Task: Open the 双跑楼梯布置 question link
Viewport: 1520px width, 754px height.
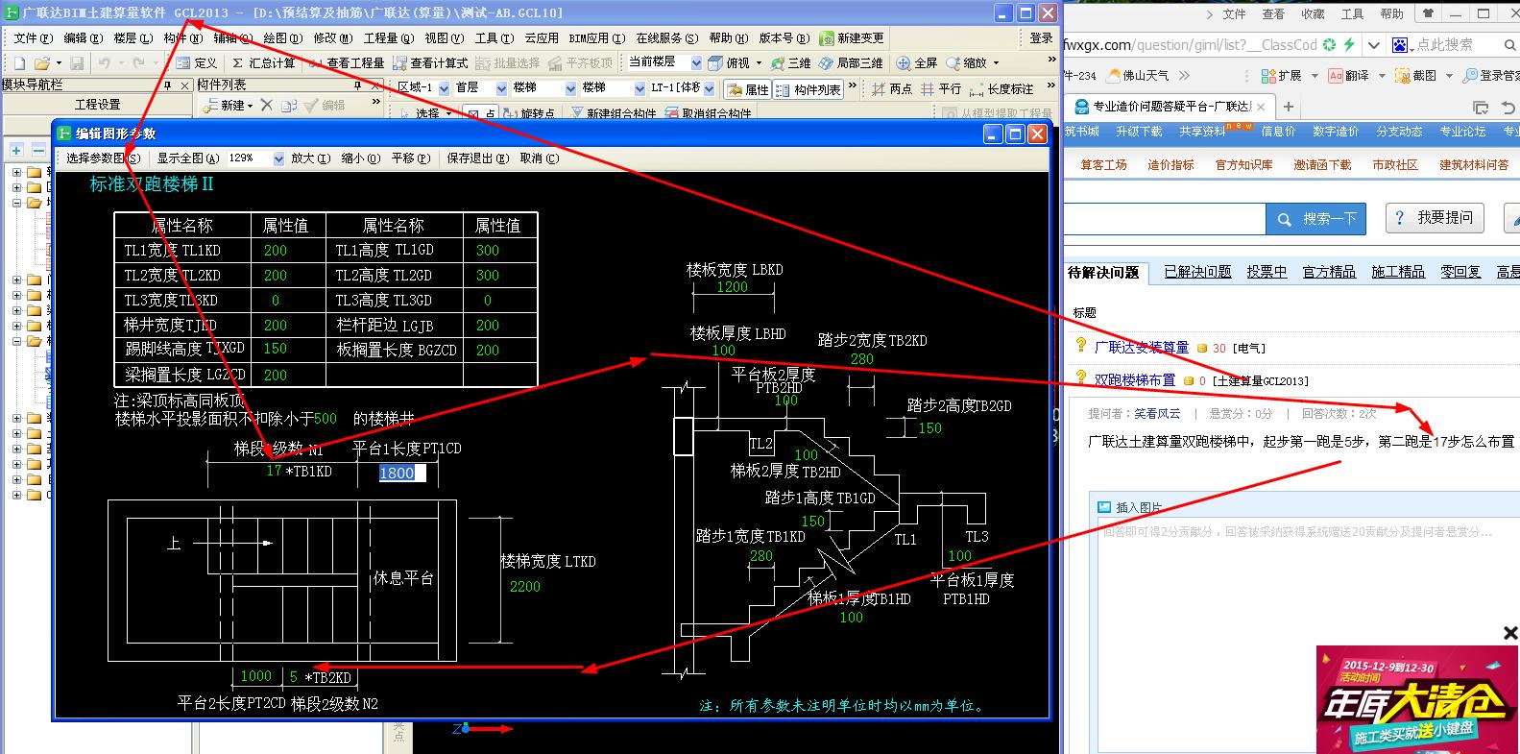Action: 1134,380
